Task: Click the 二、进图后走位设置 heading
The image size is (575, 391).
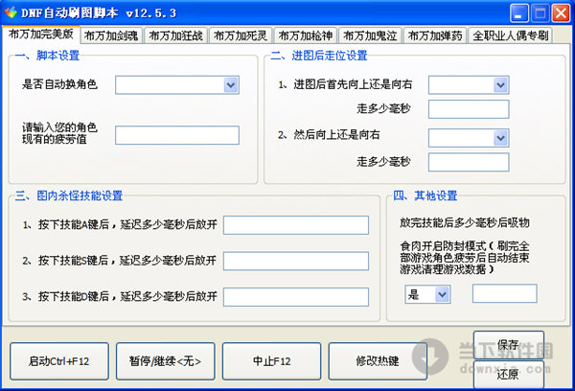Action: point(319,56)
